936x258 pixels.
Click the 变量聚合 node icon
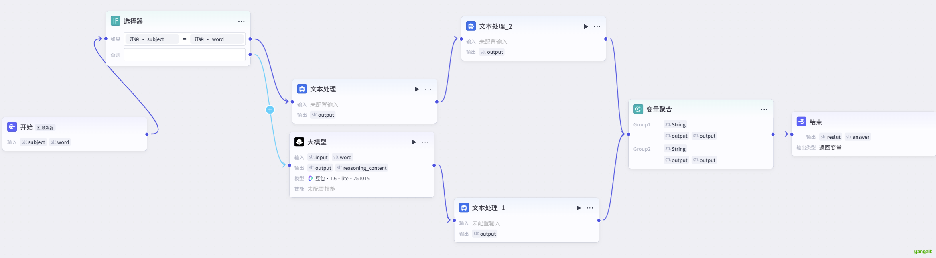[x=638, y=109]
